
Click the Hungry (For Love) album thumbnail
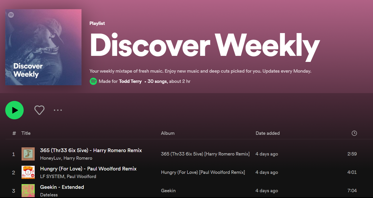pos(28,172)
